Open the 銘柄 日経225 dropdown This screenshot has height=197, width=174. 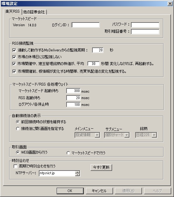pyautogui.click(x=146, y=135)
